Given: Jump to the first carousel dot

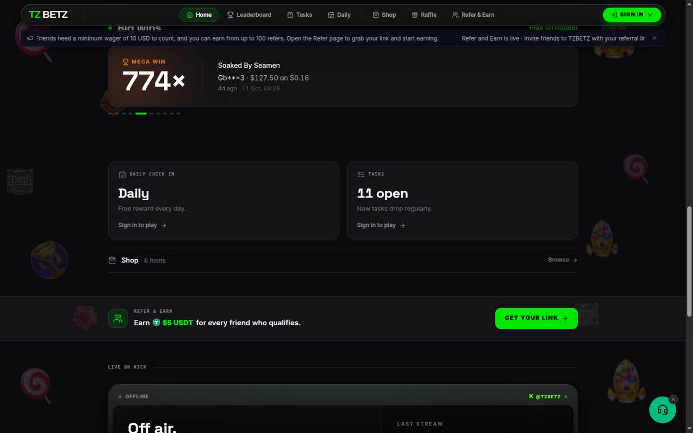Looking at the screenshot, I should [x=110, y=113].
